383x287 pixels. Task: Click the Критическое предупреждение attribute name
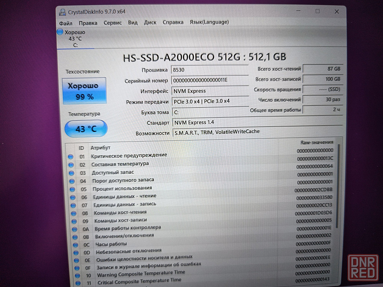(x=129, y=155)
